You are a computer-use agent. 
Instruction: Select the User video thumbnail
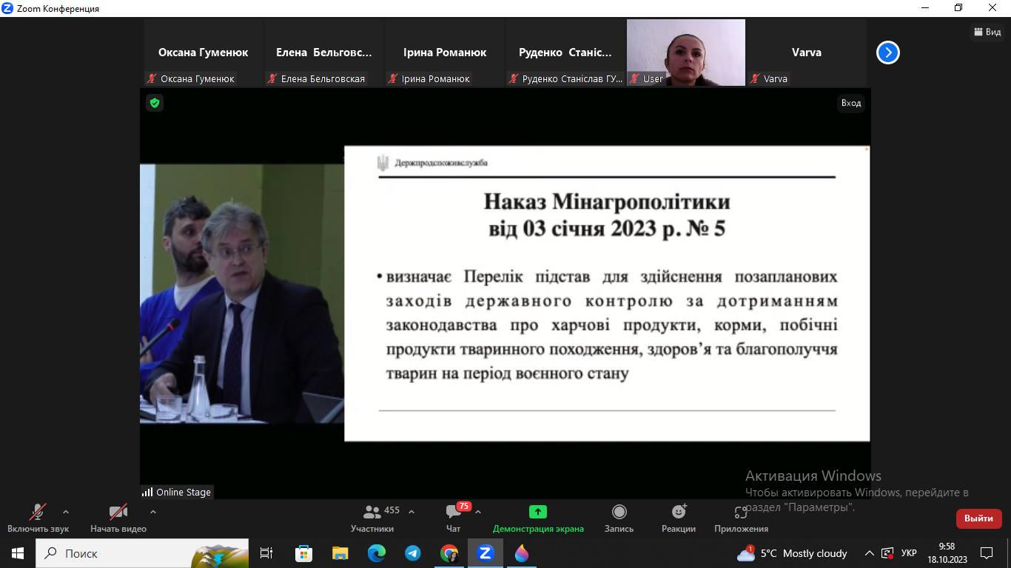tap(686, 53)
